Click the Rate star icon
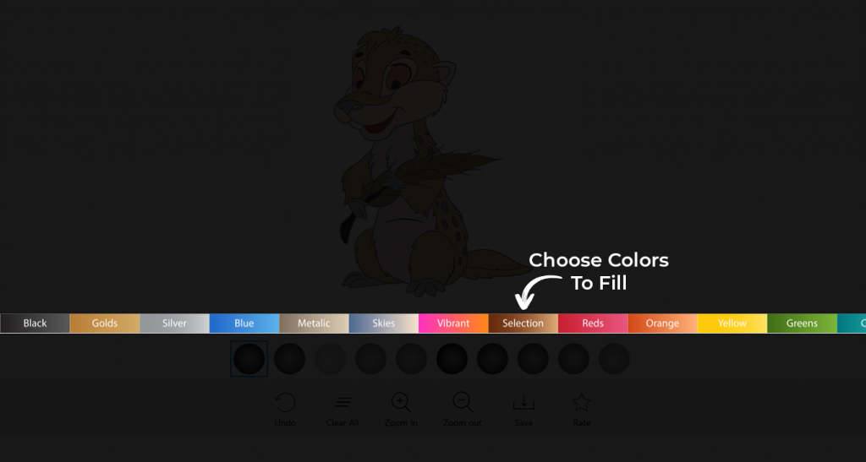The width and height of the screenshot is (866, 462). [582, 403]
